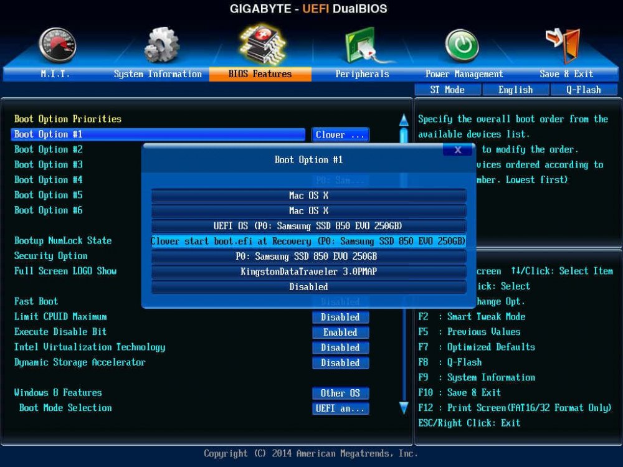Click the green Power Management button icon

pyautogui.click(x=462, y=45)
